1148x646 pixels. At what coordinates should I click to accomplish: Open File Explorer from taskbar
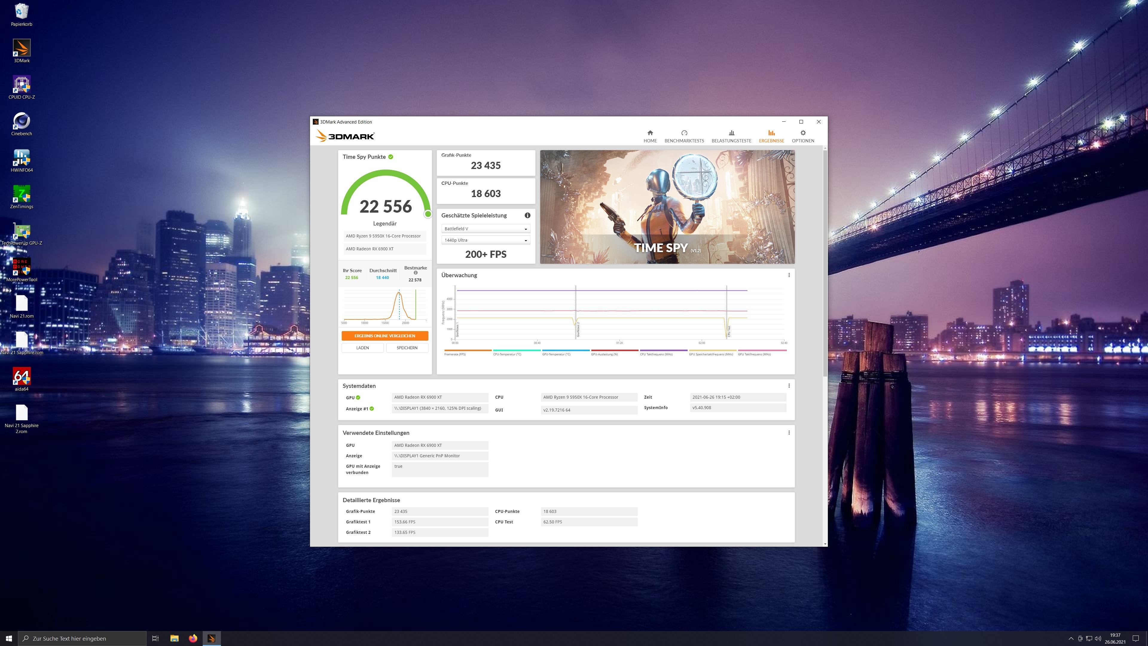tap(174, 639)
